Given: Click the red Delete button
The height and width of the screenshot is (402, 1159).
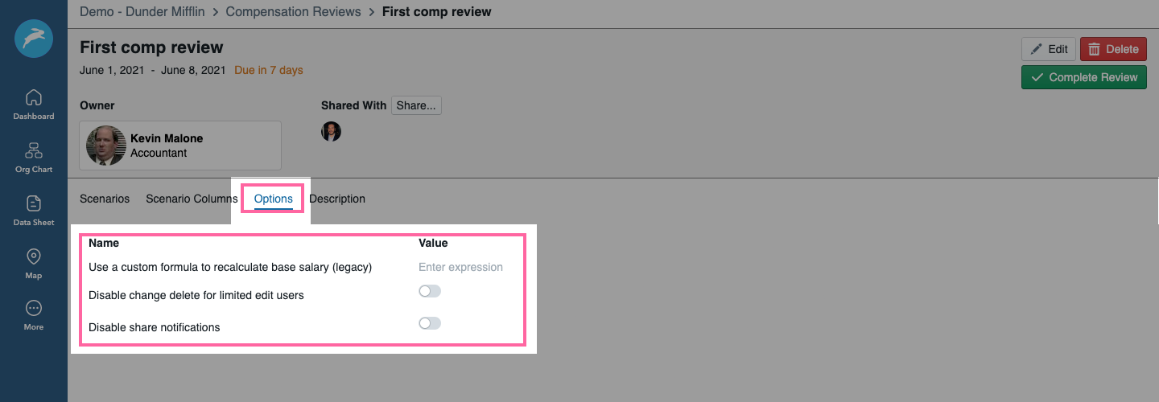Looking at the screenshot, I should pyautogui.click(x=1113, y=49).
